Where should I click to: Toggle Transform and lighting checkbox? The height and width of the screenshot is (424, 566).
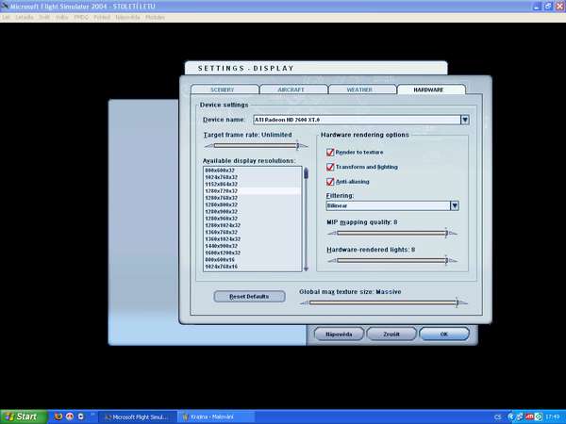(x=330, y=167)
